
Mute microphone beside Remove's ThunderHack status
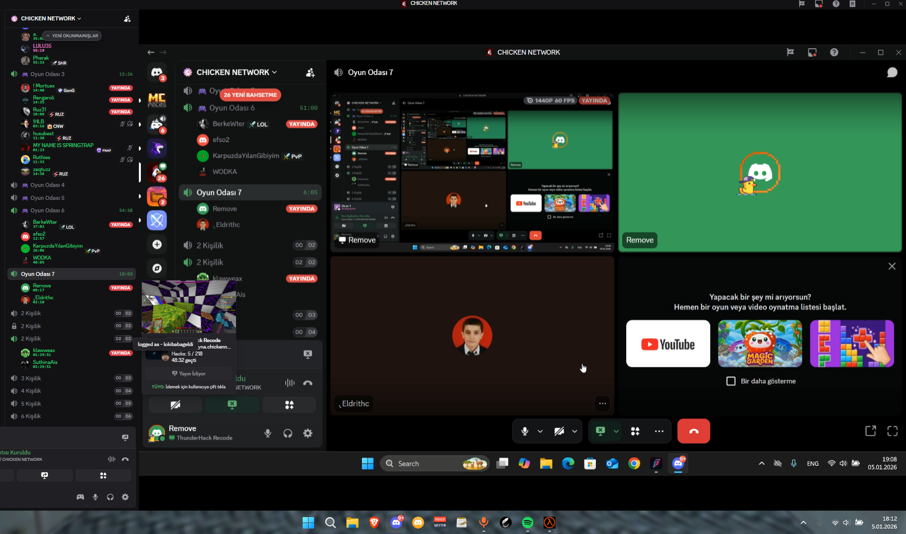[x=268, y=433]
